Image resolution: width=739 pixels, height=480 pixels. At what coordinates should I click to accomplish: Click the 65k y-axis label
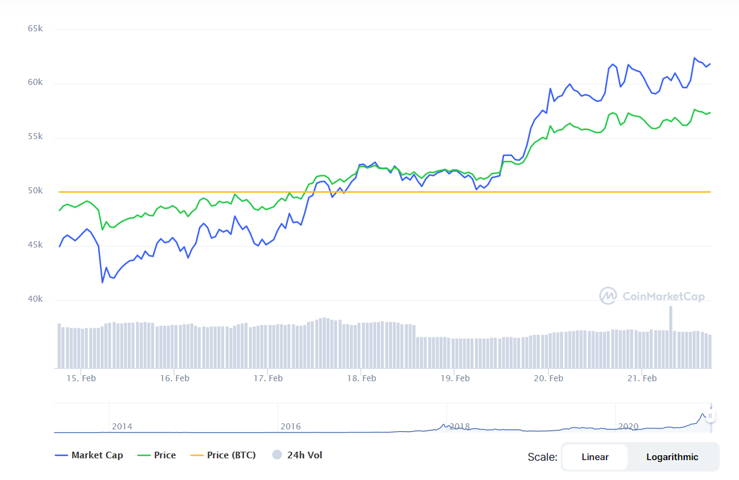pyautogui.click(x=35, y=29)
